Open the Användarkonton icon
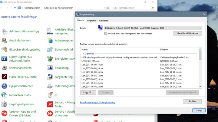Image resolution: width=218 pixels, height=122 pixels. 4,41
